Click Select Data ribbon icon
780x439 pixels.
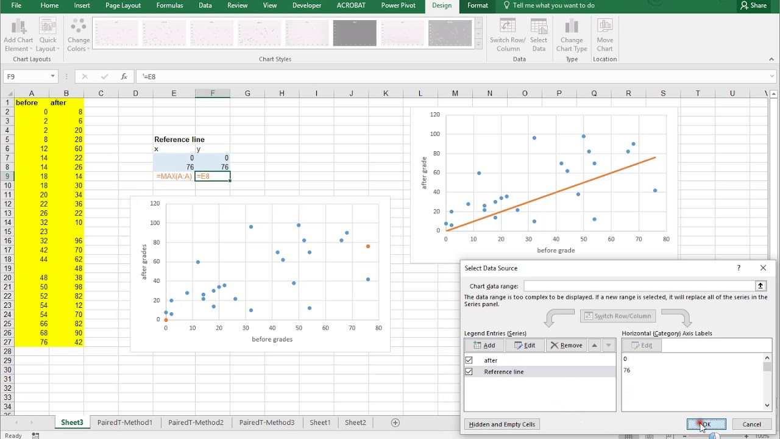coord(539,35)
